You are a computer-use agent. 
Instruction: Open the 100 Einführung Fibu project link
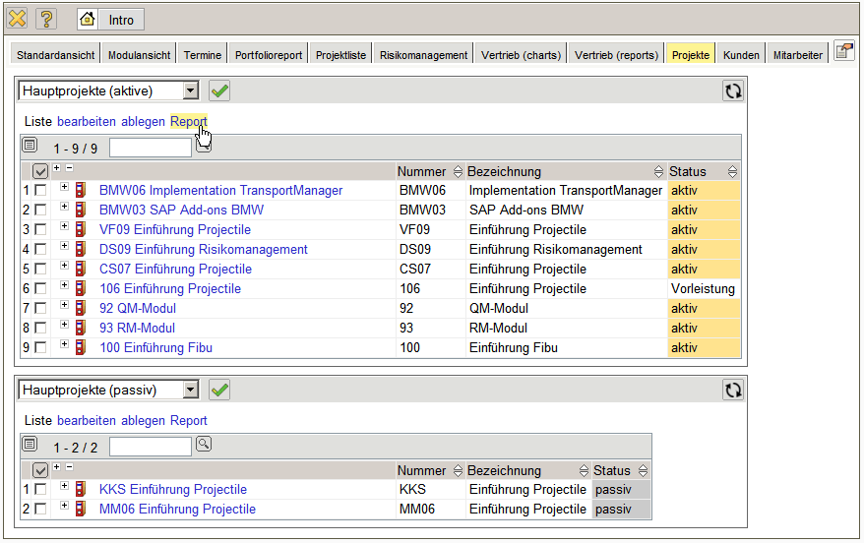pyautogui.click(x=155, y=347)
